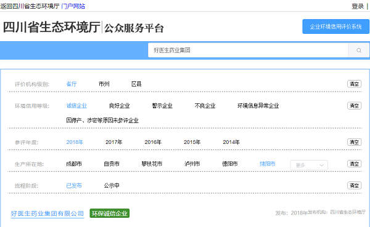
Task: Switch process stage to 公示中
Action: [x=112, y=186]
